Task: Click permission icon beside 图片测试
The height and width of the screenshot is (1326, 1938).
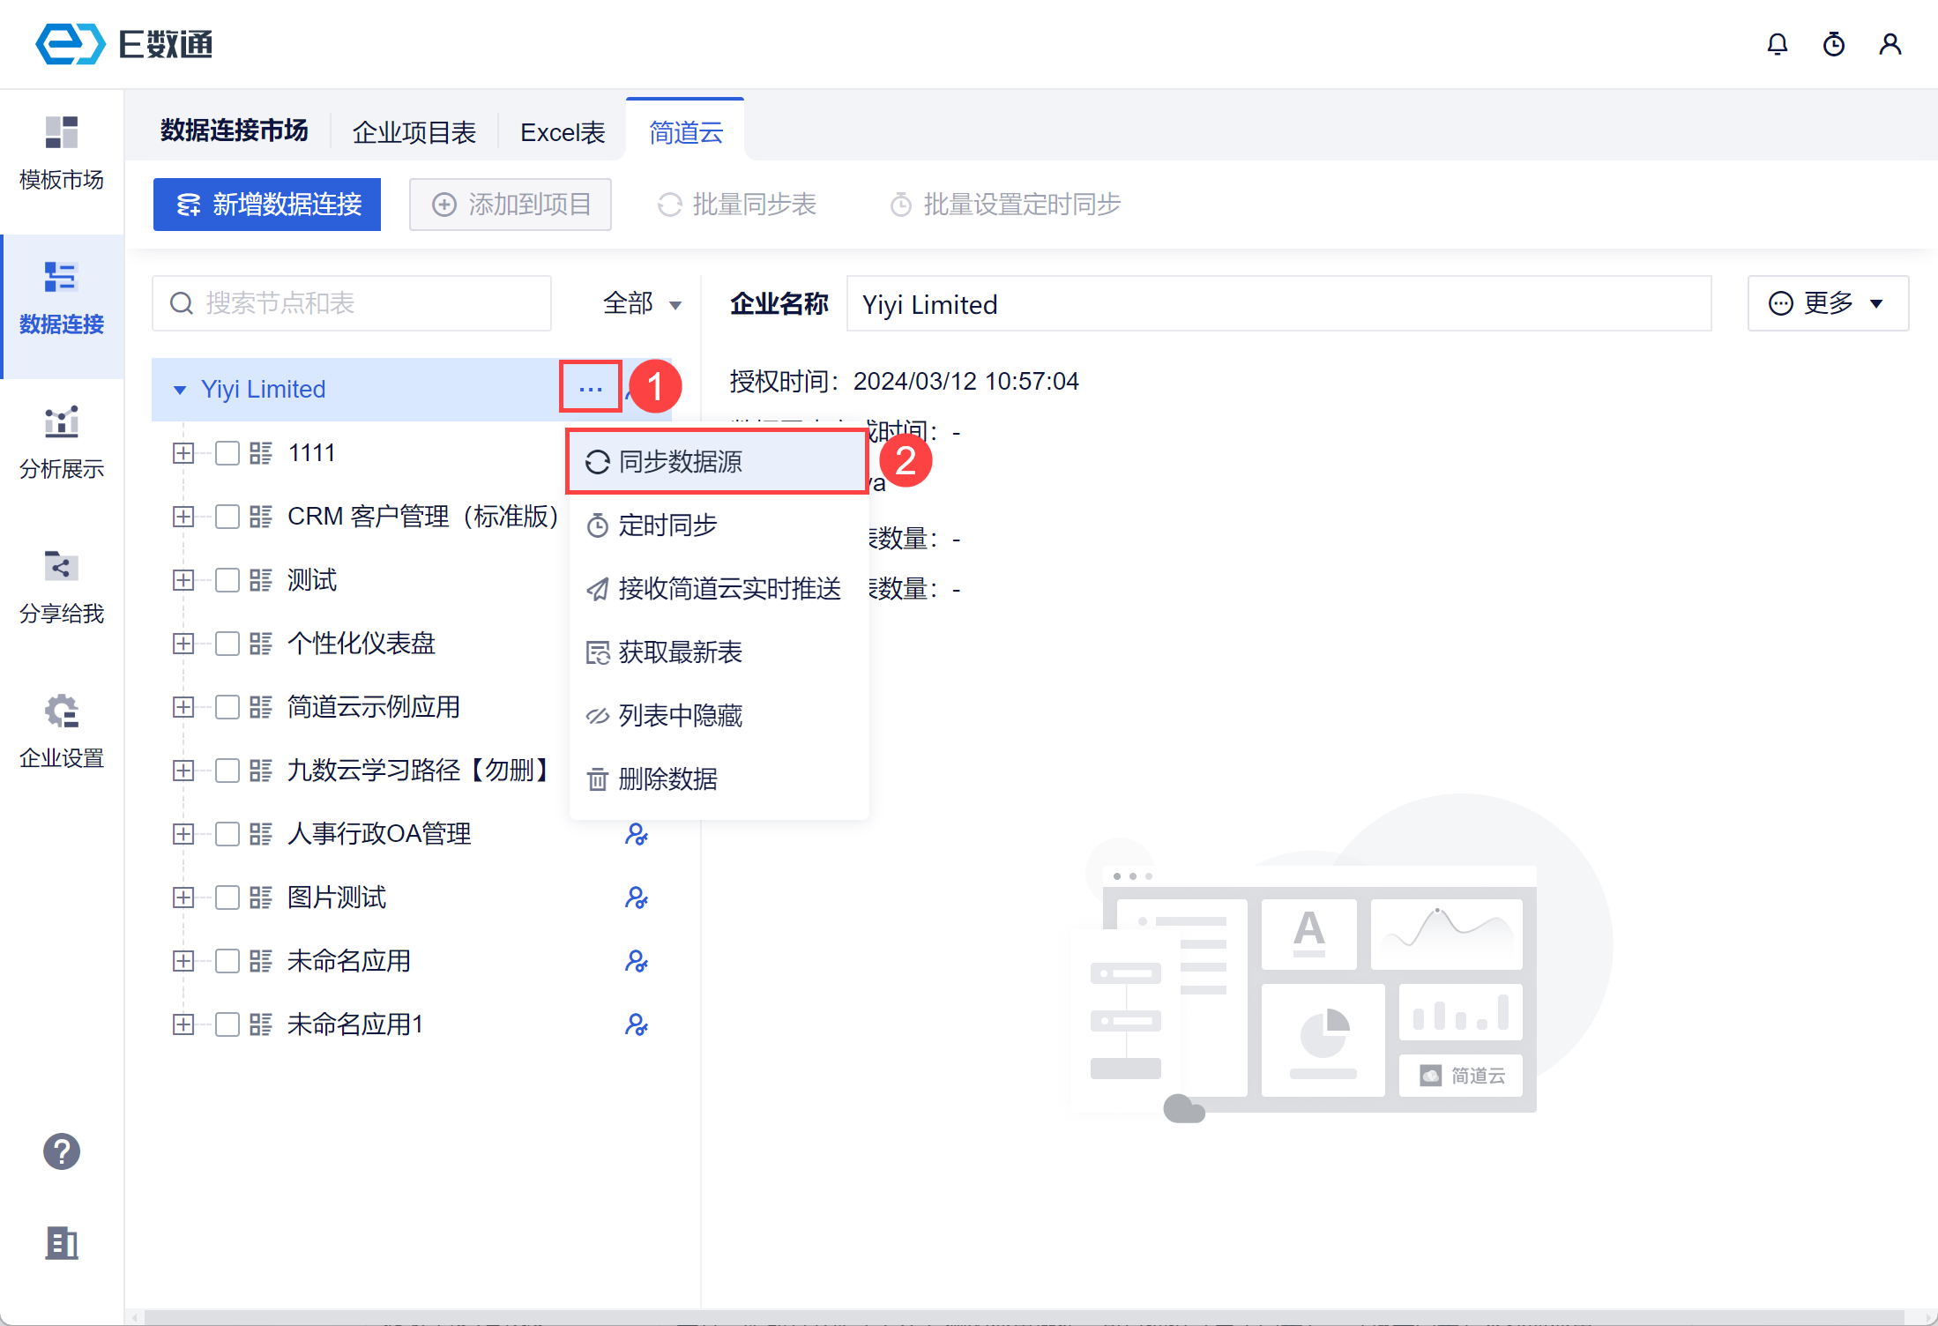Action: pyautogui.click(x=636, y=898)
